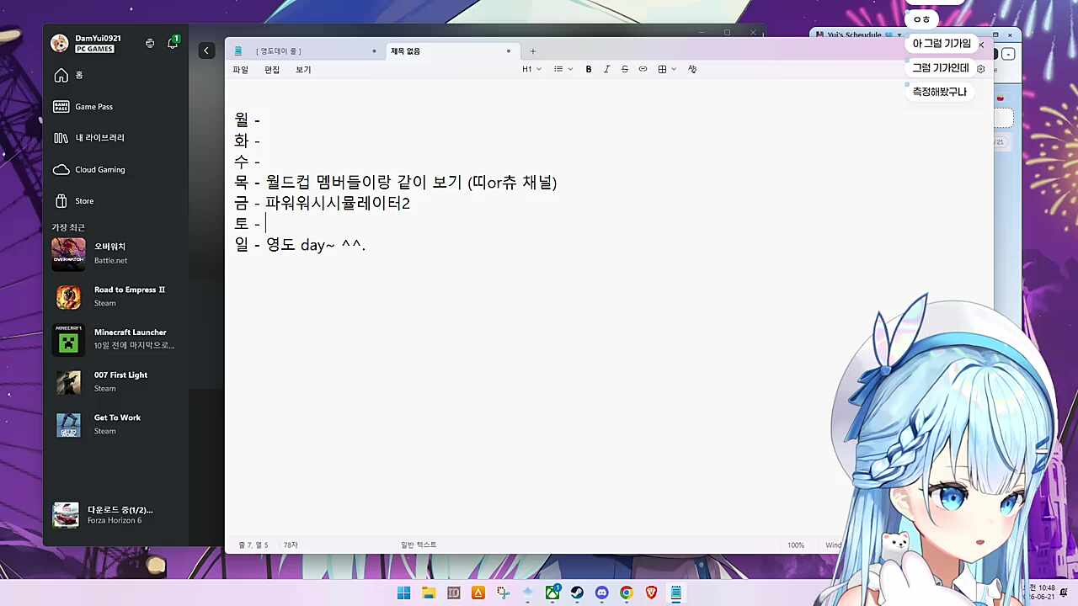
Task: Click the 78자 character count
Action: [291, 545]
